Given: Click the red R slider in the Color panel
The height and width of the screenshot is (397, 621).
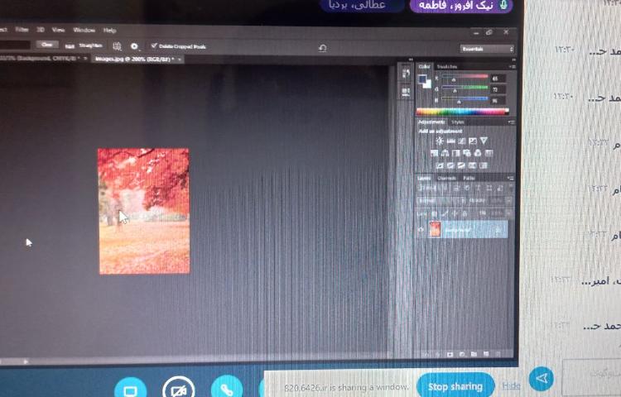Looking at the screenshot, I should click(x=465, y=78).
